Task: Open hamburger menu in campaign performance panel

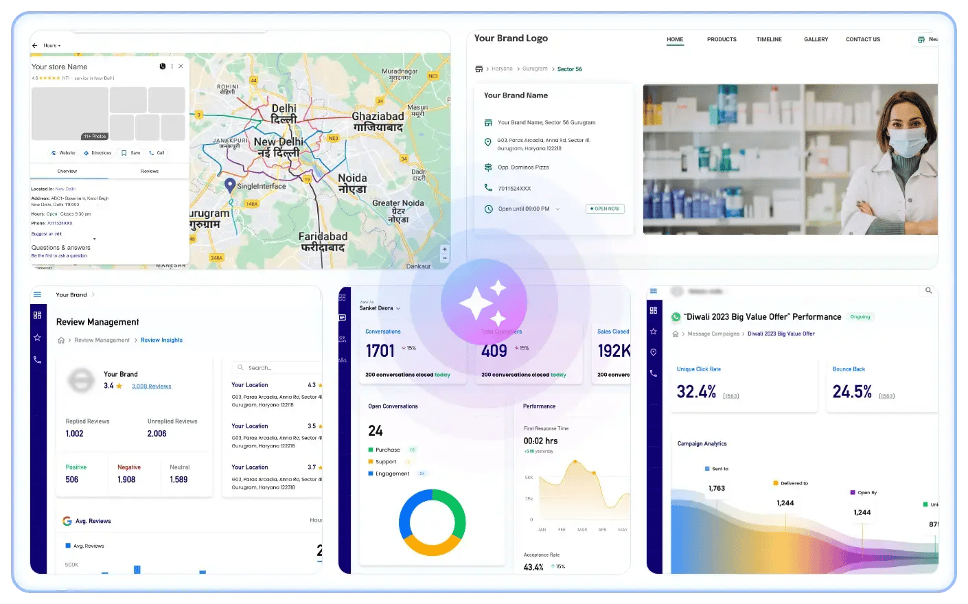Action: (x=654, y=291)
